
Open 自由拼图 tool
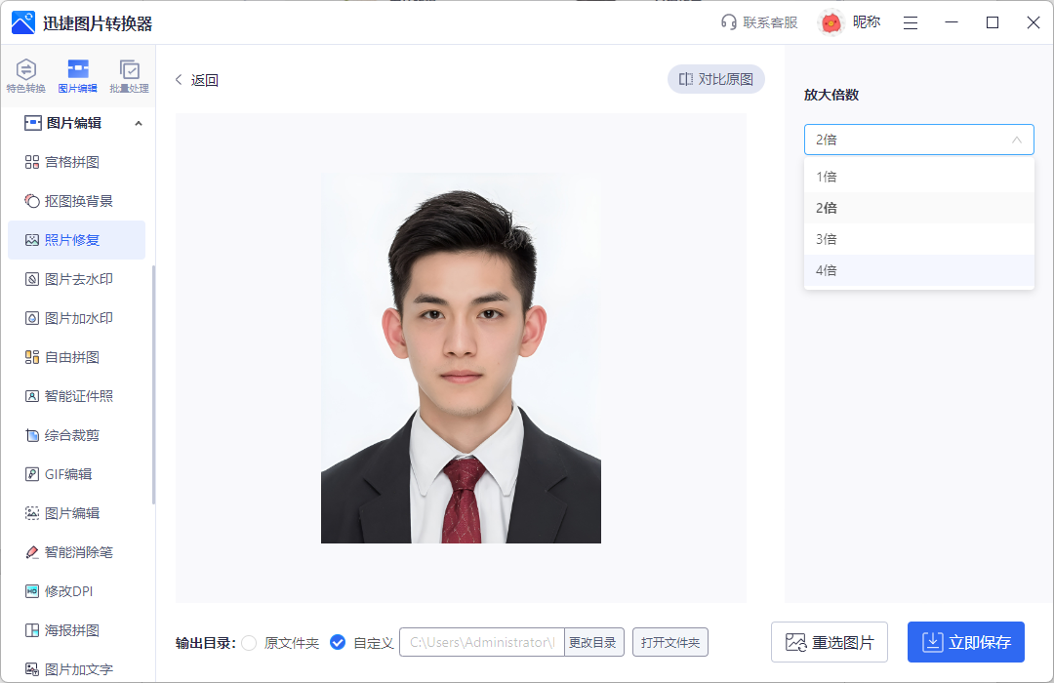(x=77, y=357)
